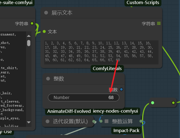Viewport: 180px width, 138px height.
Task: Collapse the 整数 node via title dot
Action: point(48,78)
